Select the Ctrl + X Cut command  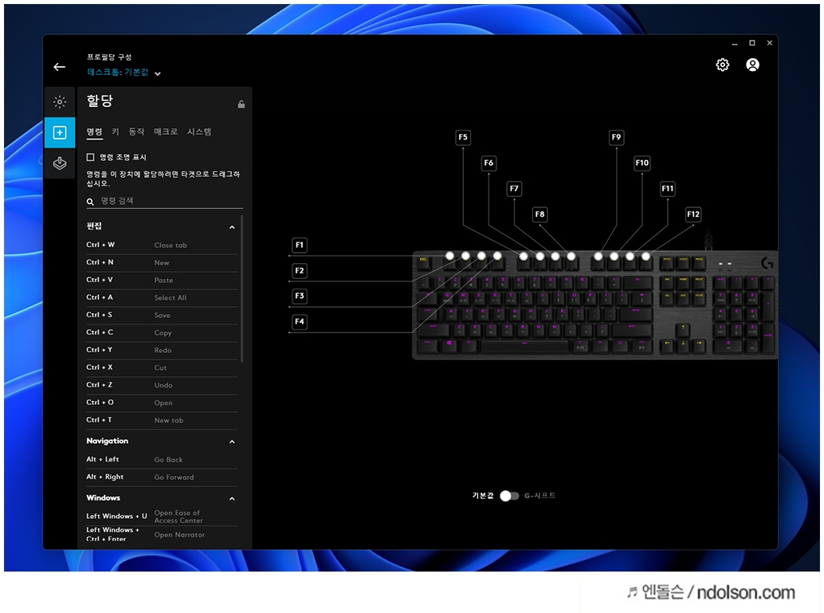(162, 367)
